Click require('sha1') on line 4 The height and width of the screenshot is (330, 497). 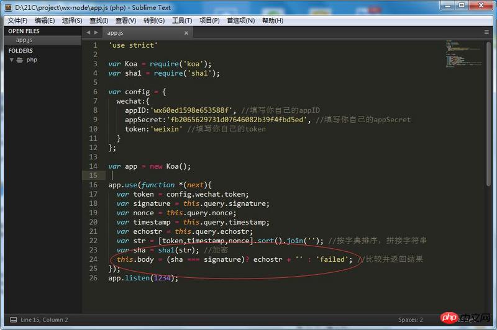(x=185, y=73)
